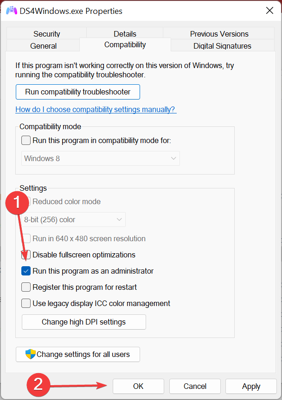This screenshot has height=400, width=282.
Task: Switch to the Security tab
Action: (x=46, y=34)
